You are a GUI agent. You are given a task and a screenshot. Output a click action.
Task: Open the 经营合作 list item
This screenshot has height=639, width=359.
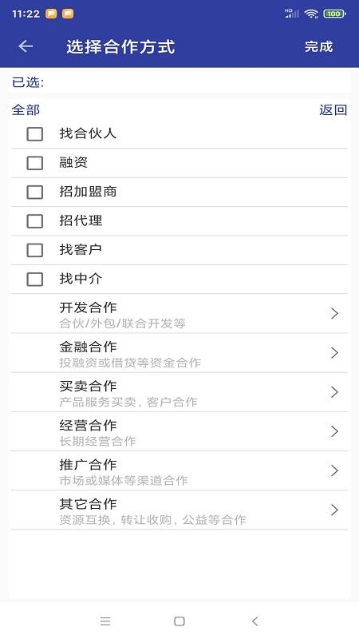[x=179, y=431]
